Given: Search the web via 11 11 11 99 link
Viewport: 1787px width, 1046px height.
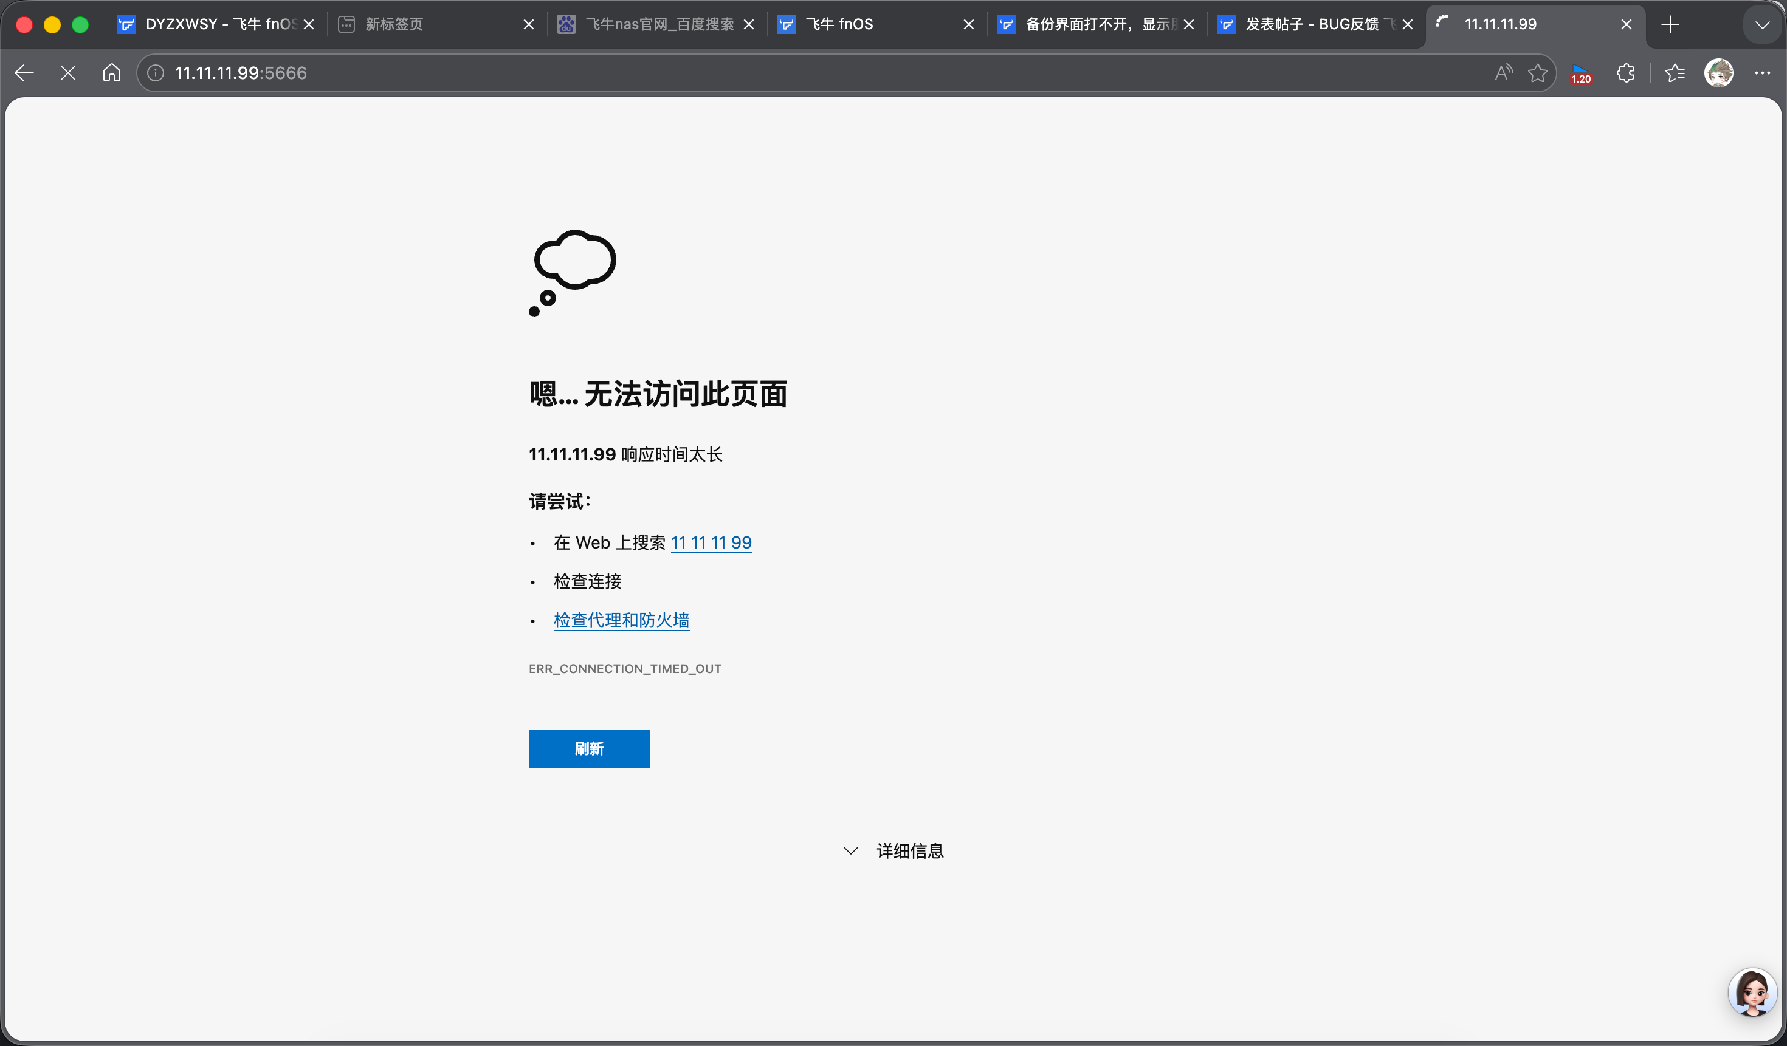Looking at the screenshot, I should coord(711,542).
